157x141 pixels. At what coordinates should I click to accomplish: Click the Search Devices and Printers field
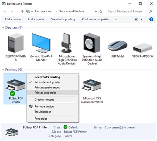tap(130, 11)
